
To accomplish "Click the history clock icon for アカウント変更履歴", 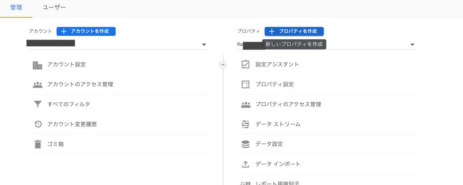I will click(37, 124).
